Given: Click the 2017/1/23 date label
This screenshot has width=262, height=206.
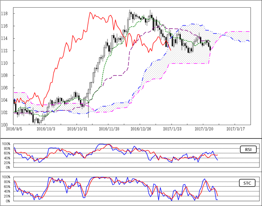Looking at the screenshot, I should tap(172, 129).
